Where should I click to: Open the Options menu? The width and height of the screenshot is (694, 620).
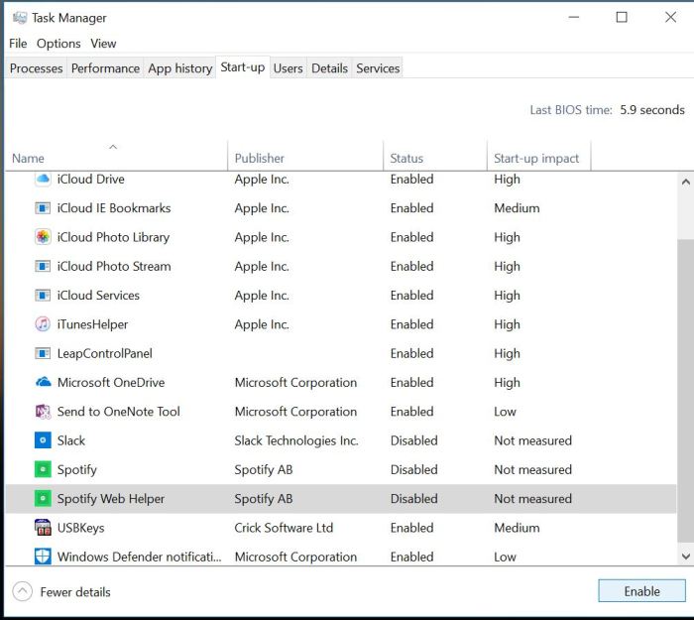tap(58, 44)
